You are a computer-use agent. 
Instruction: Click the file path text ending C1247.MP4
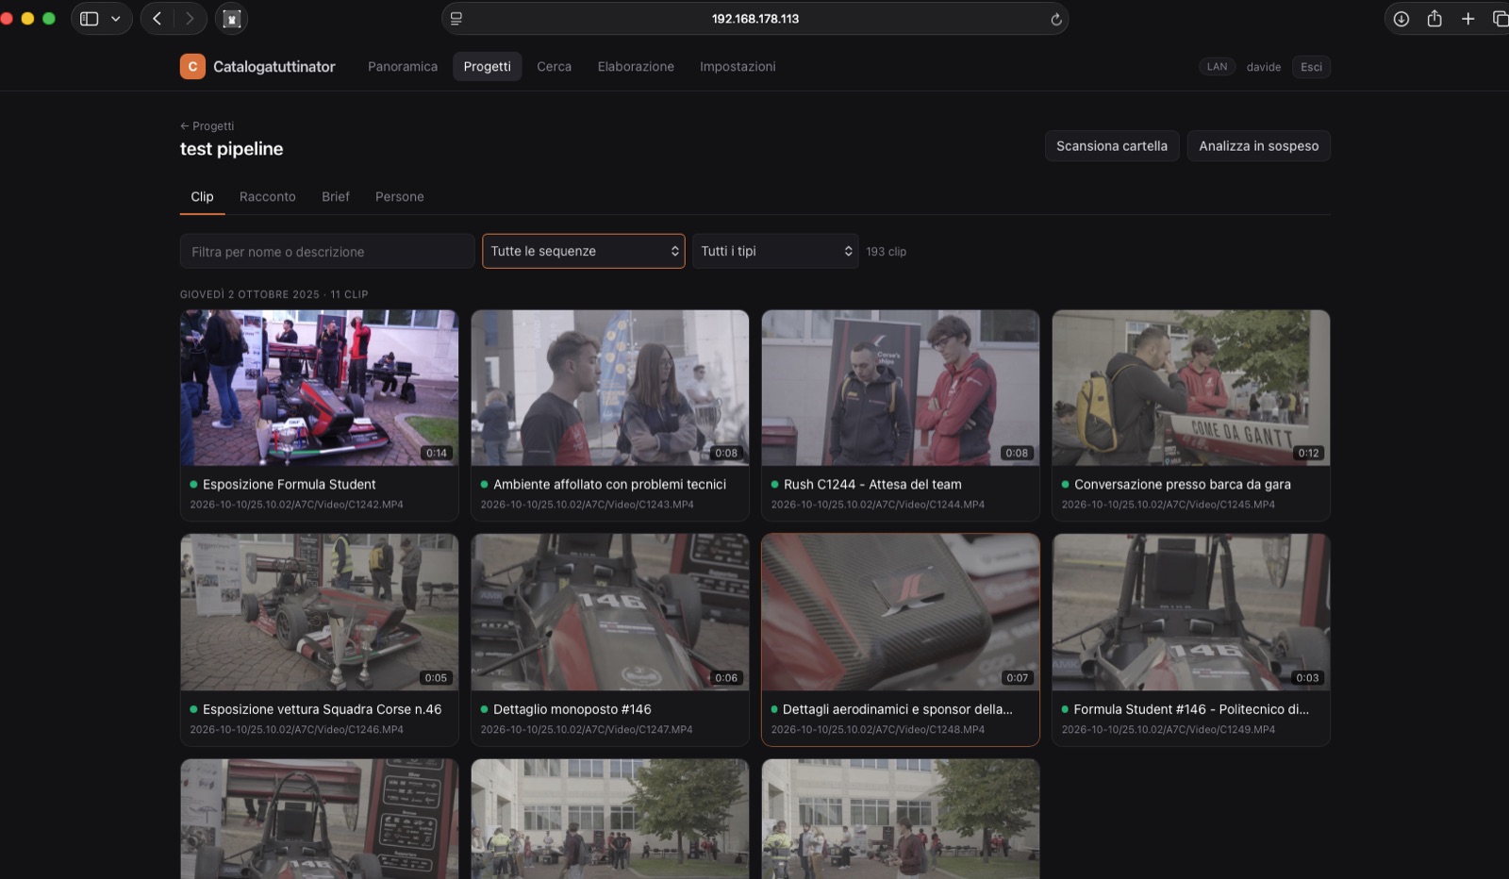[x=587, y=730]
